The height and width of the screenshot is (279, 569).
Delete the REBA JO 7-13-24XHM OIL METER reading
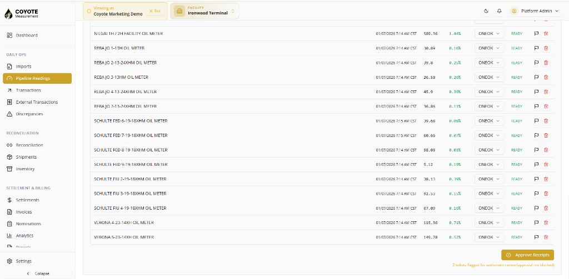(x=546, y=106)
